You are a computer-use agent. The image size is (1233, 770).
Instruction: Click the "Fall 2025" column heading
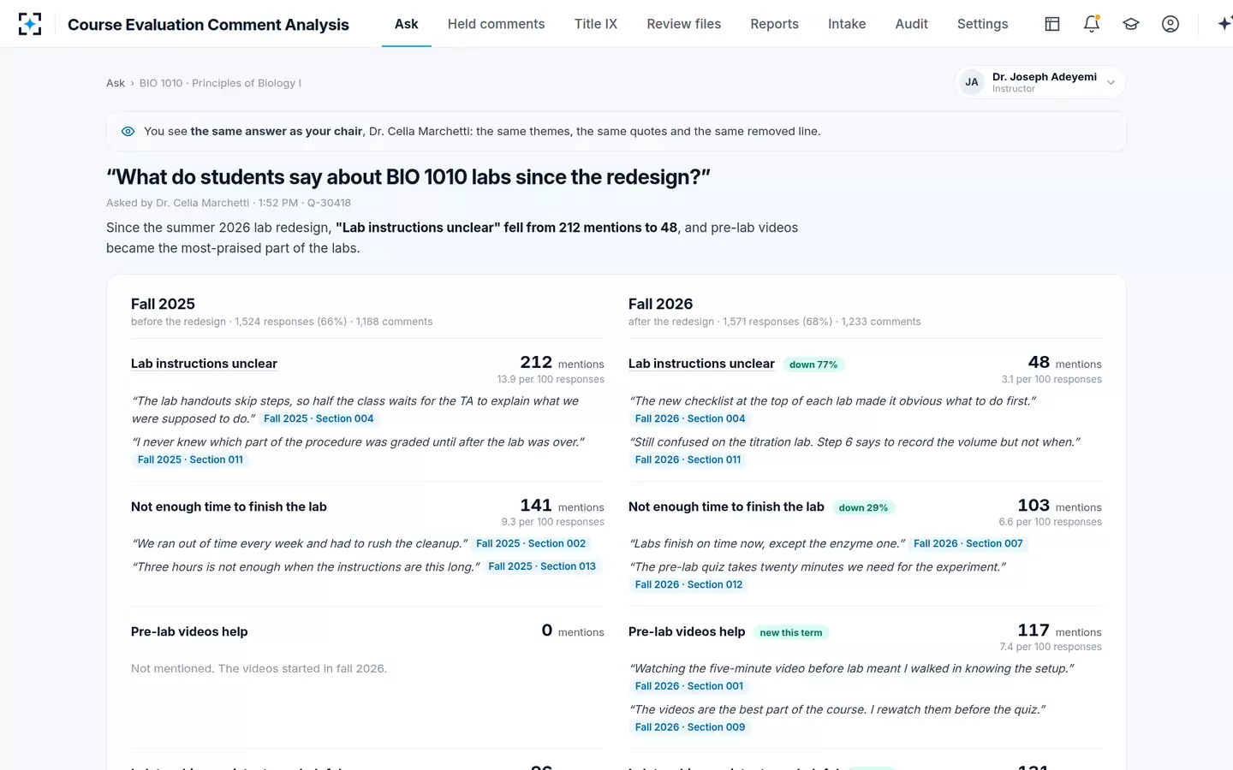pyautogui.click(x=163, y=304)
